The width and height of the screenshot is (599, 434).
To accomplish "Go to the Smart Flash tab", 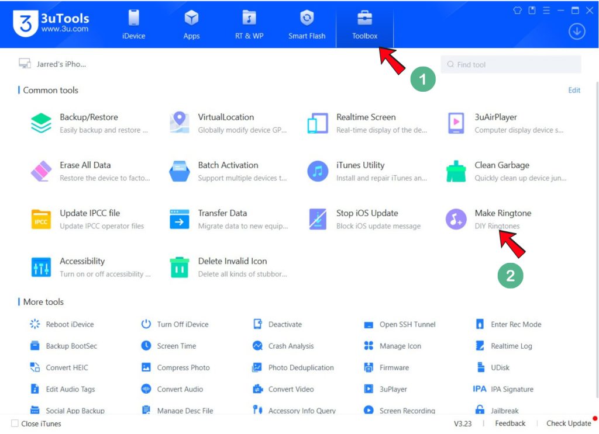I will pyautogui.click(x=307, y=25).
